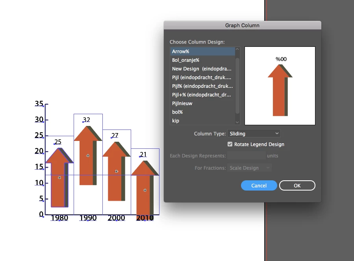Click the 10 value axis label
The width and height of the screenshot is (354, 261).
pyautogui.click(x=39, y=183)
